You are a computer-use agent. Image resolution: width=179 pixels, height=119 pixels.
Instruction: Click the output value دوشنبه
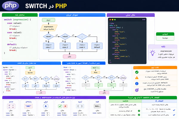point(165,38)
